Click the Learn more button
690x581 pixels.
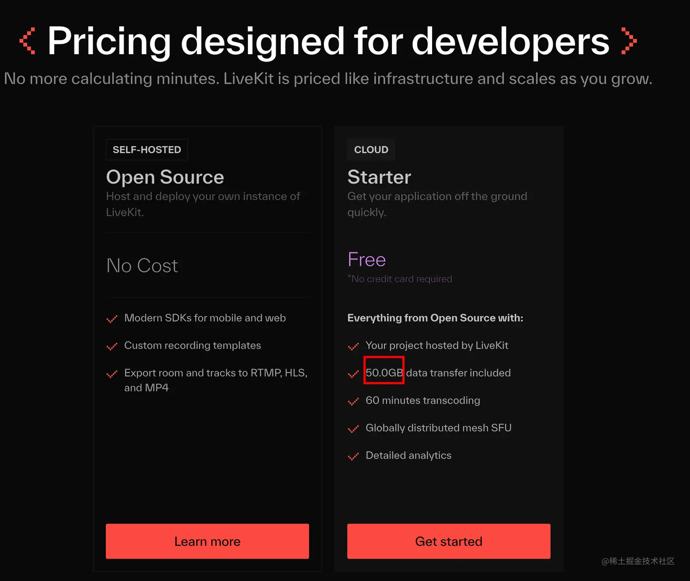(207, 541)
